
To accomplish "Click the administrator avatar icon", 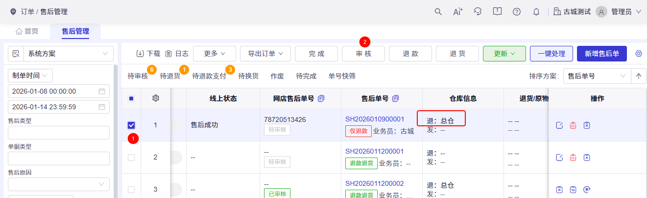I will pos(601,12).
